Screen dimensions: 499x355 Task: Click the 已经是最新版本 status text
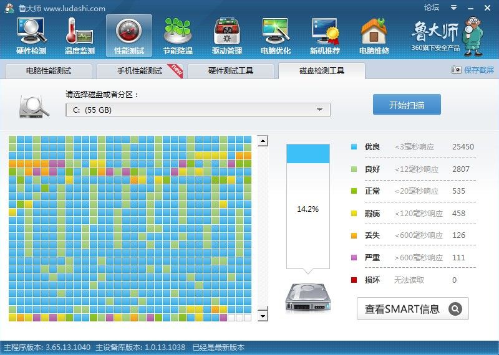coord(218,348)
